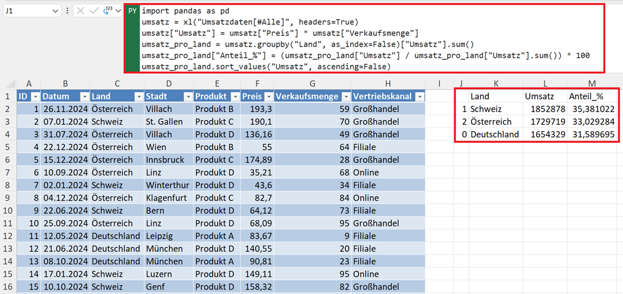Expand the Python output mode dropdown arrow
623x294 pixels.
click(118, 11)
